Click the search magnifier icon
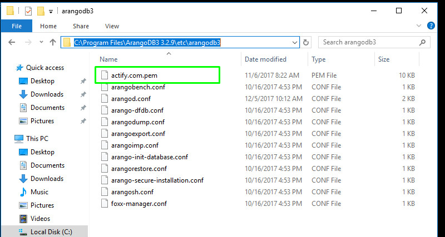The image size is (445, 237). (x=422, y=42)
